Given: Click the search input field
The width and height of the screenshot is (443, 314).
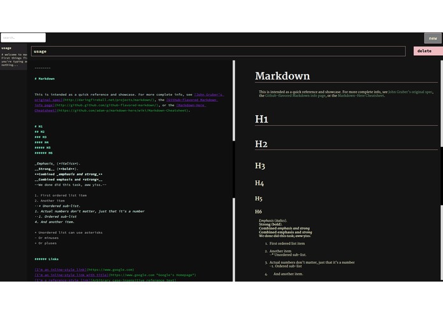Looking at the screenshot, I should pos(23,38).
